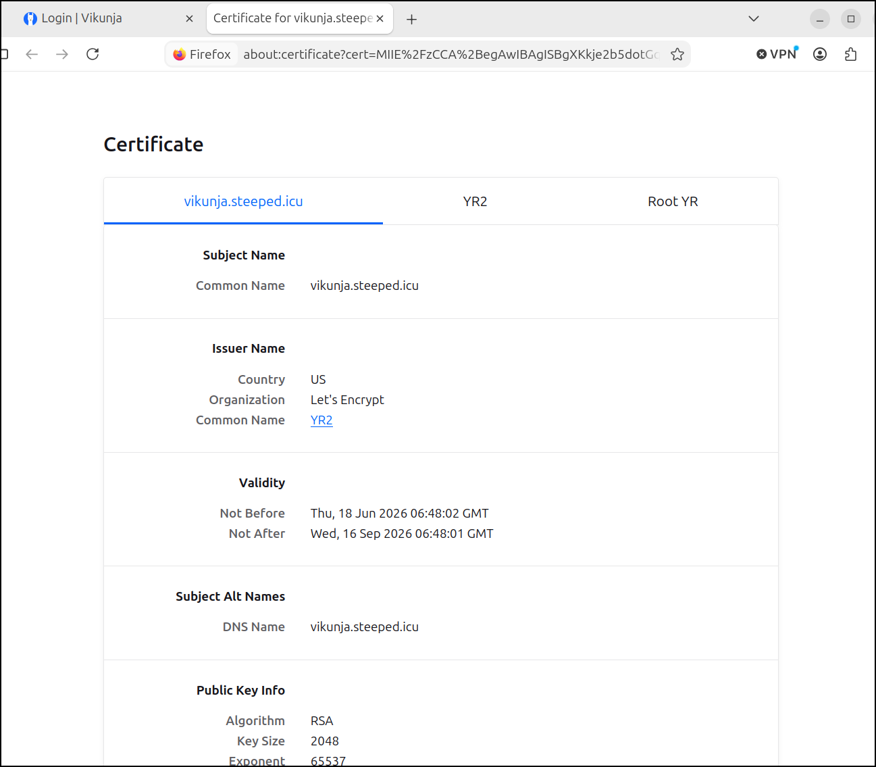Open the Firefox account icon
The image size is (876, 767).
tap(820, 54)
